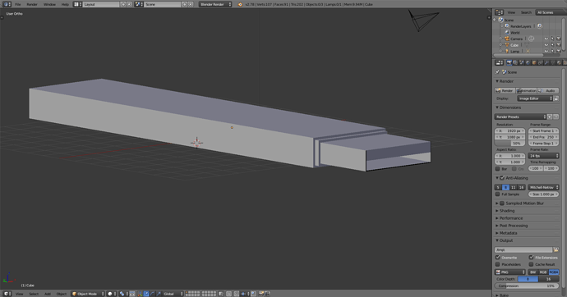Image resolution: width=567 pixels, height=297 pixels.
Task: Open properties editor type selector icon
Action: [500, 63]
